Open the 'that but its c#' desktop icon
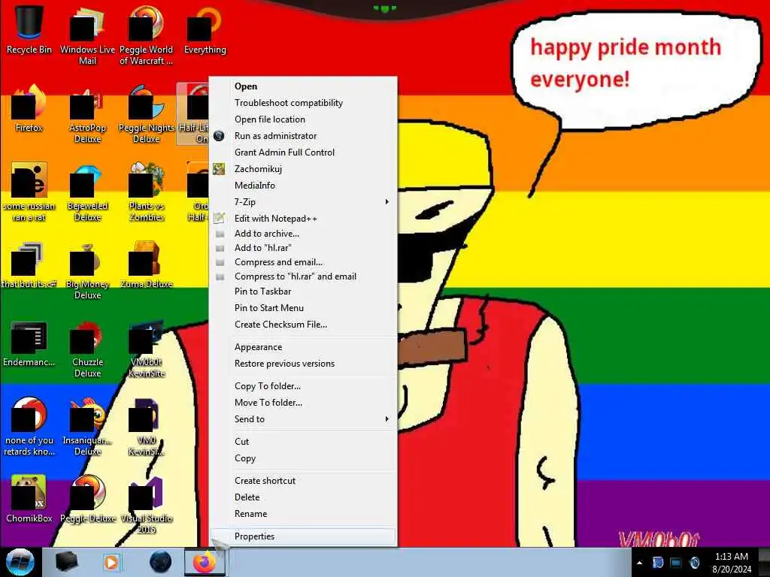The width and height of the screenshot is (770, 577). pyautogui.click(x=29, y=265)
